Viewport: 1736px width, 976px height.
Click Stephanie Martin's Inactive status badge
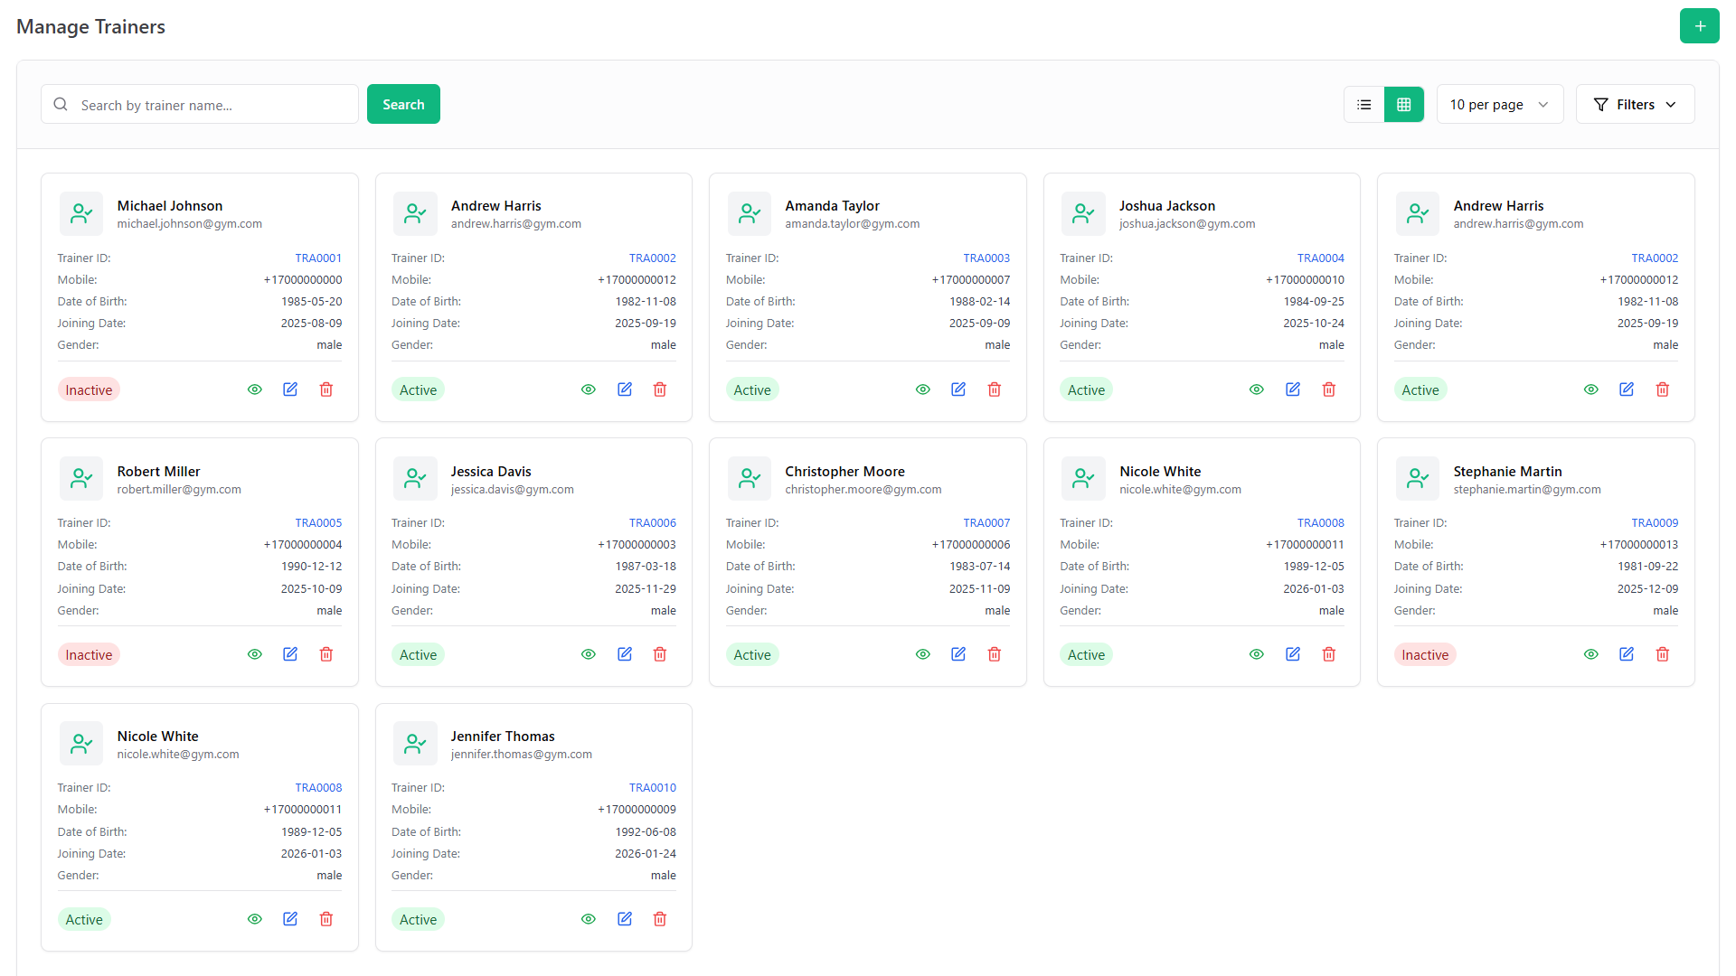(1425, 654)
